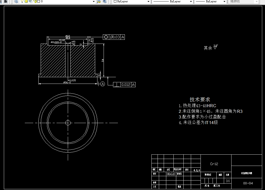
Task: Click the small center hole circle in plan view
Action: (68, 123)
